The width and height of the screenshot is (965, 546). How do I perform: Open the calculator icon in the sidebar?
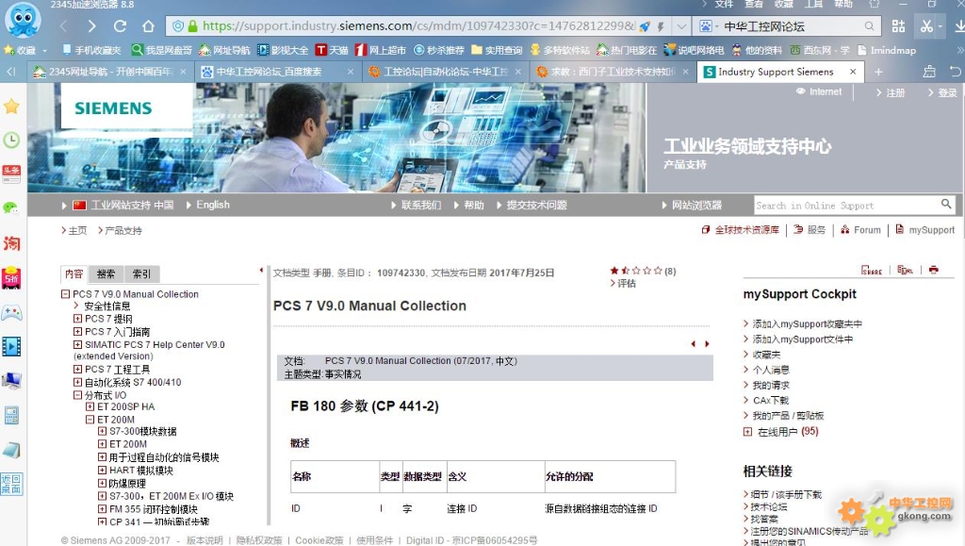(11, 416)
